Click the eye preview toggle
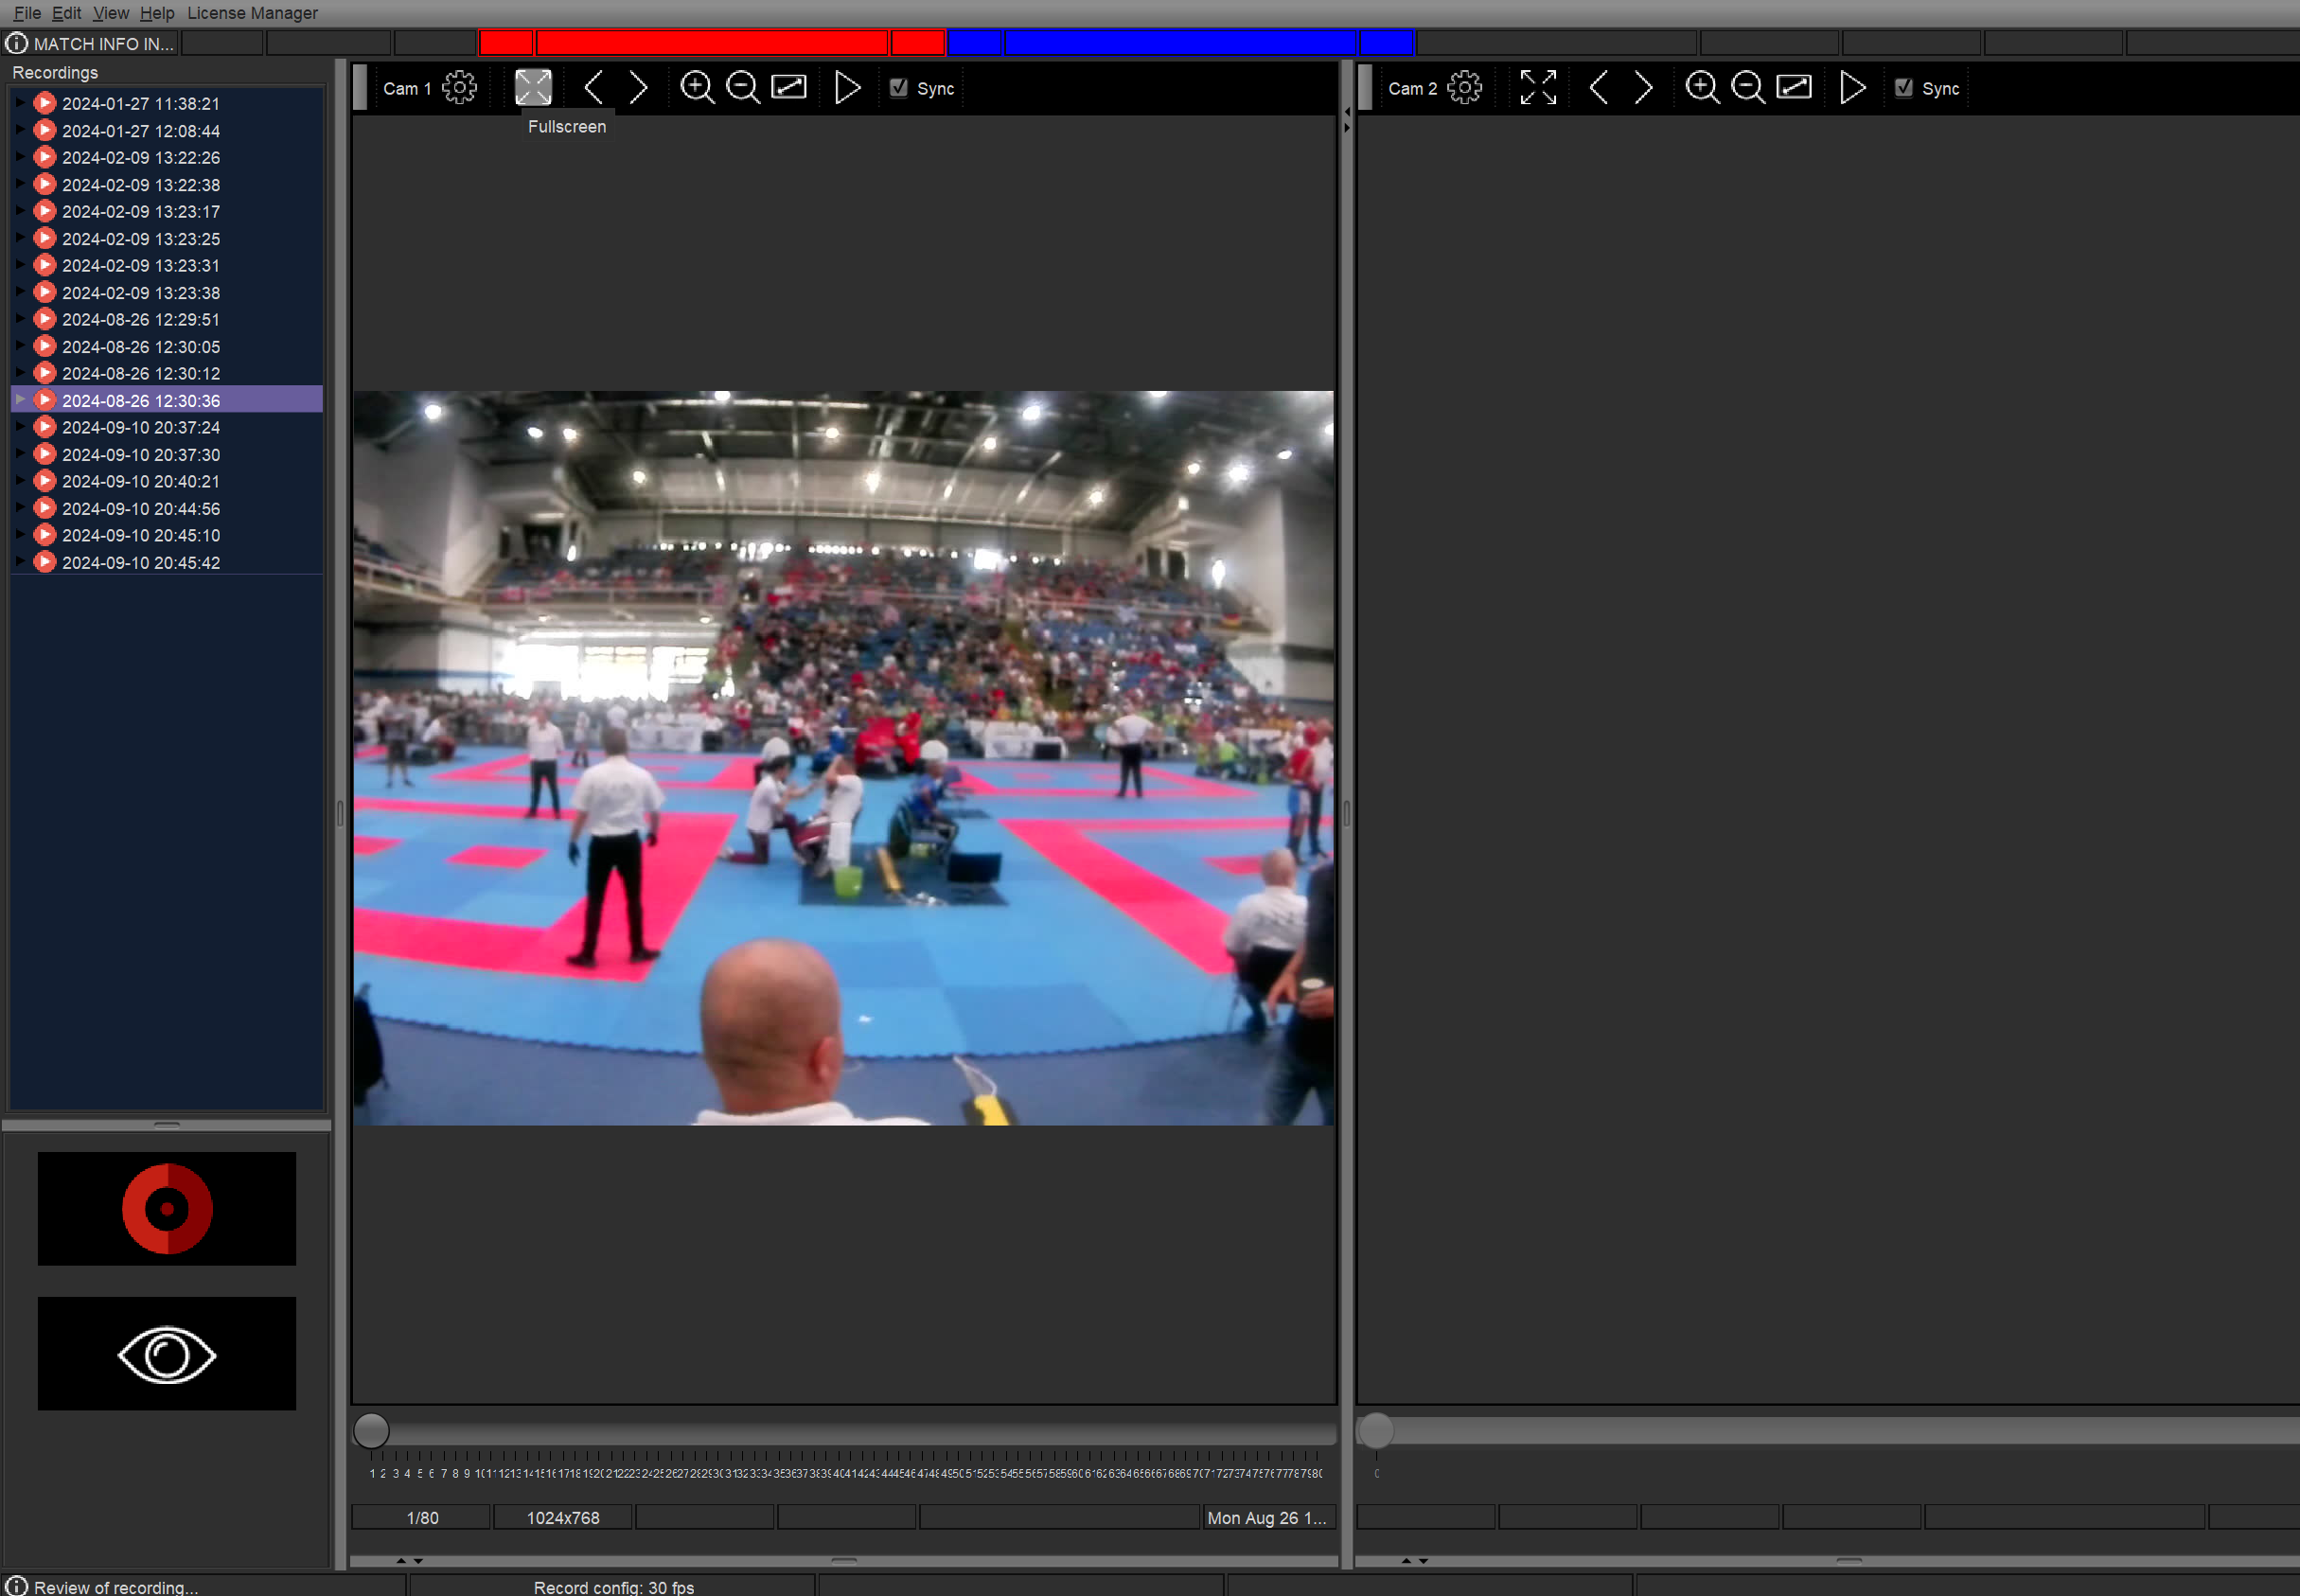 pos(167,1354)
